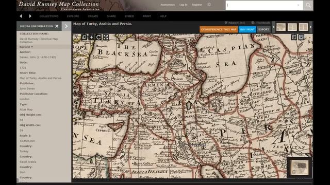Click the map title above the viewer
The height and width of the screenshot is (185, 330).
pos(103,24)
